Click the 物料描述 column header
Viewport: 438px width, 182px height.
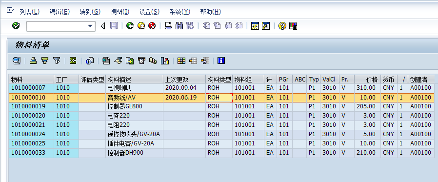click(134, 80)
